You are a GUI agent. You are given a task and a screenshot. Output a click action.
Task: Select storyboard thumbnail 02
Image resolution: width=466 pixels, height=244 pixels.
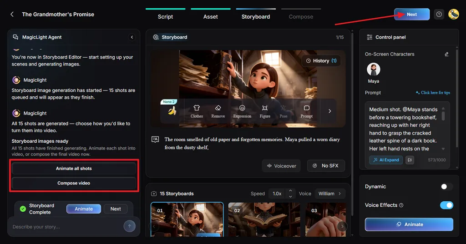point(264,219)
